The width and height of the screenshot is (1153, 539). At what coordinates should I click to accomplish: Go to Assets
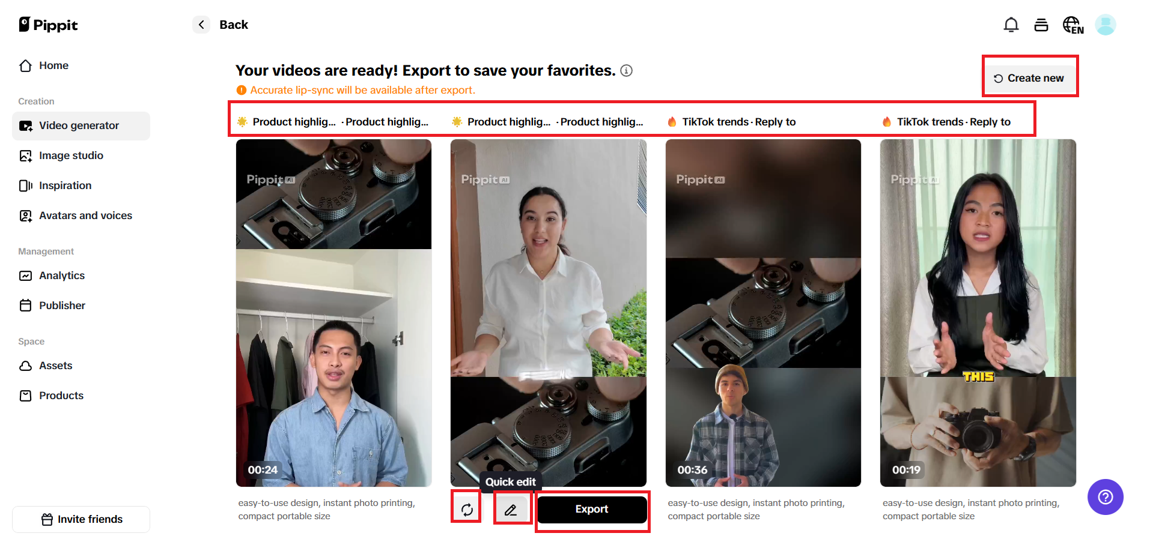pyautogui.click(x=81, y=366)
